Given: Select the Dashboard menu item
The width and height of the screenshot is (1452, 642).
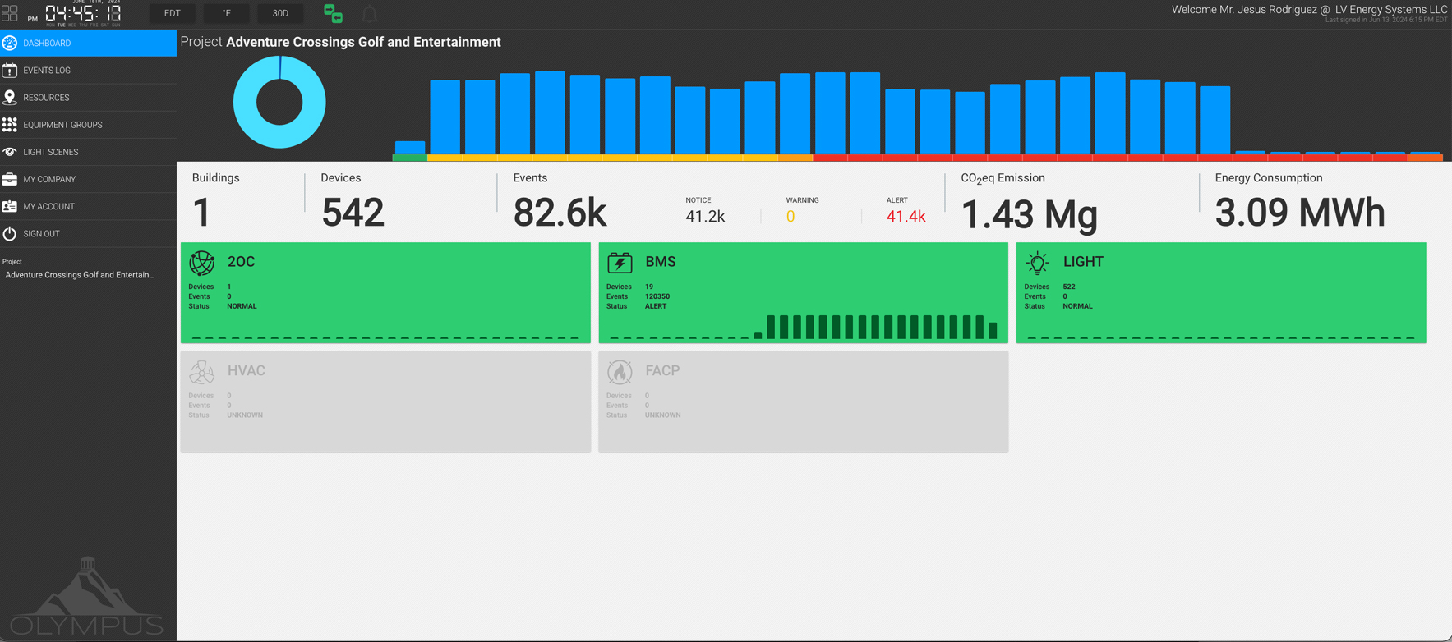Looking at the screenshot, I should coord(88,43).
